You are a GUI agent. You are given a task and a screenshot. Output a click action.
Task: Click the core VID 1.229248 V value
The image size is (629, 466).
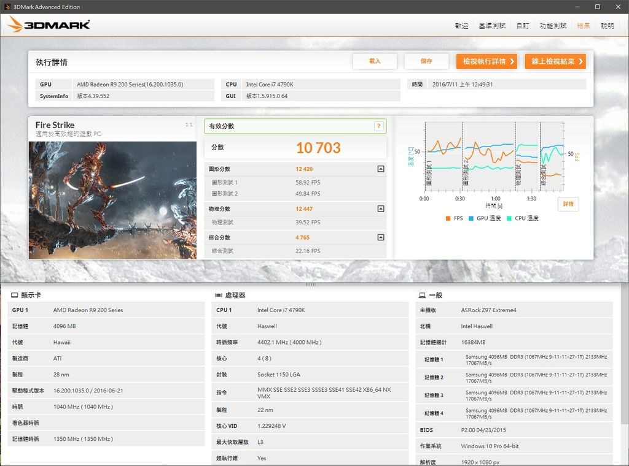tap(272, 426)
